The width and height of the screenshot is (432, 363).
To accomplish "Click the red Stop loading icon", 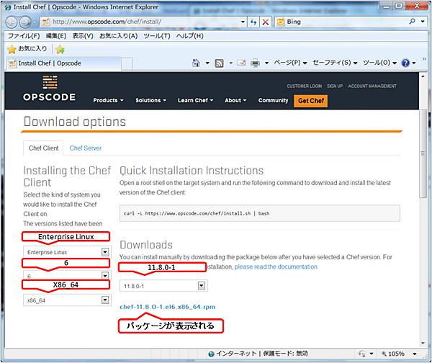I will click(265, 22).
